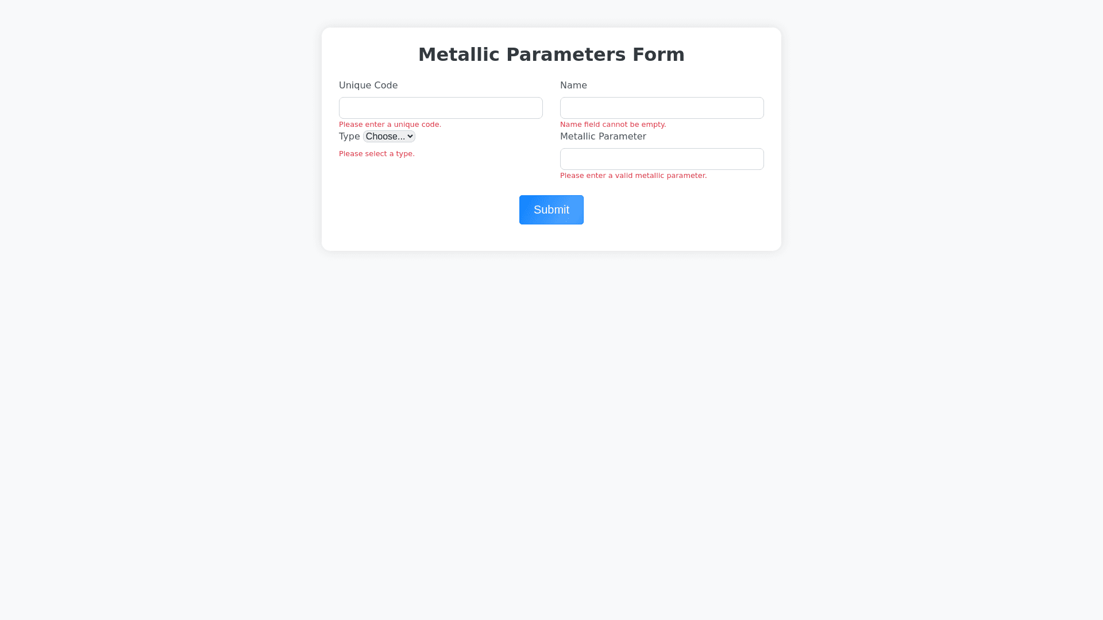
Task: Click the "Metallic Parameter" label
Action: [x=603, y=137]
